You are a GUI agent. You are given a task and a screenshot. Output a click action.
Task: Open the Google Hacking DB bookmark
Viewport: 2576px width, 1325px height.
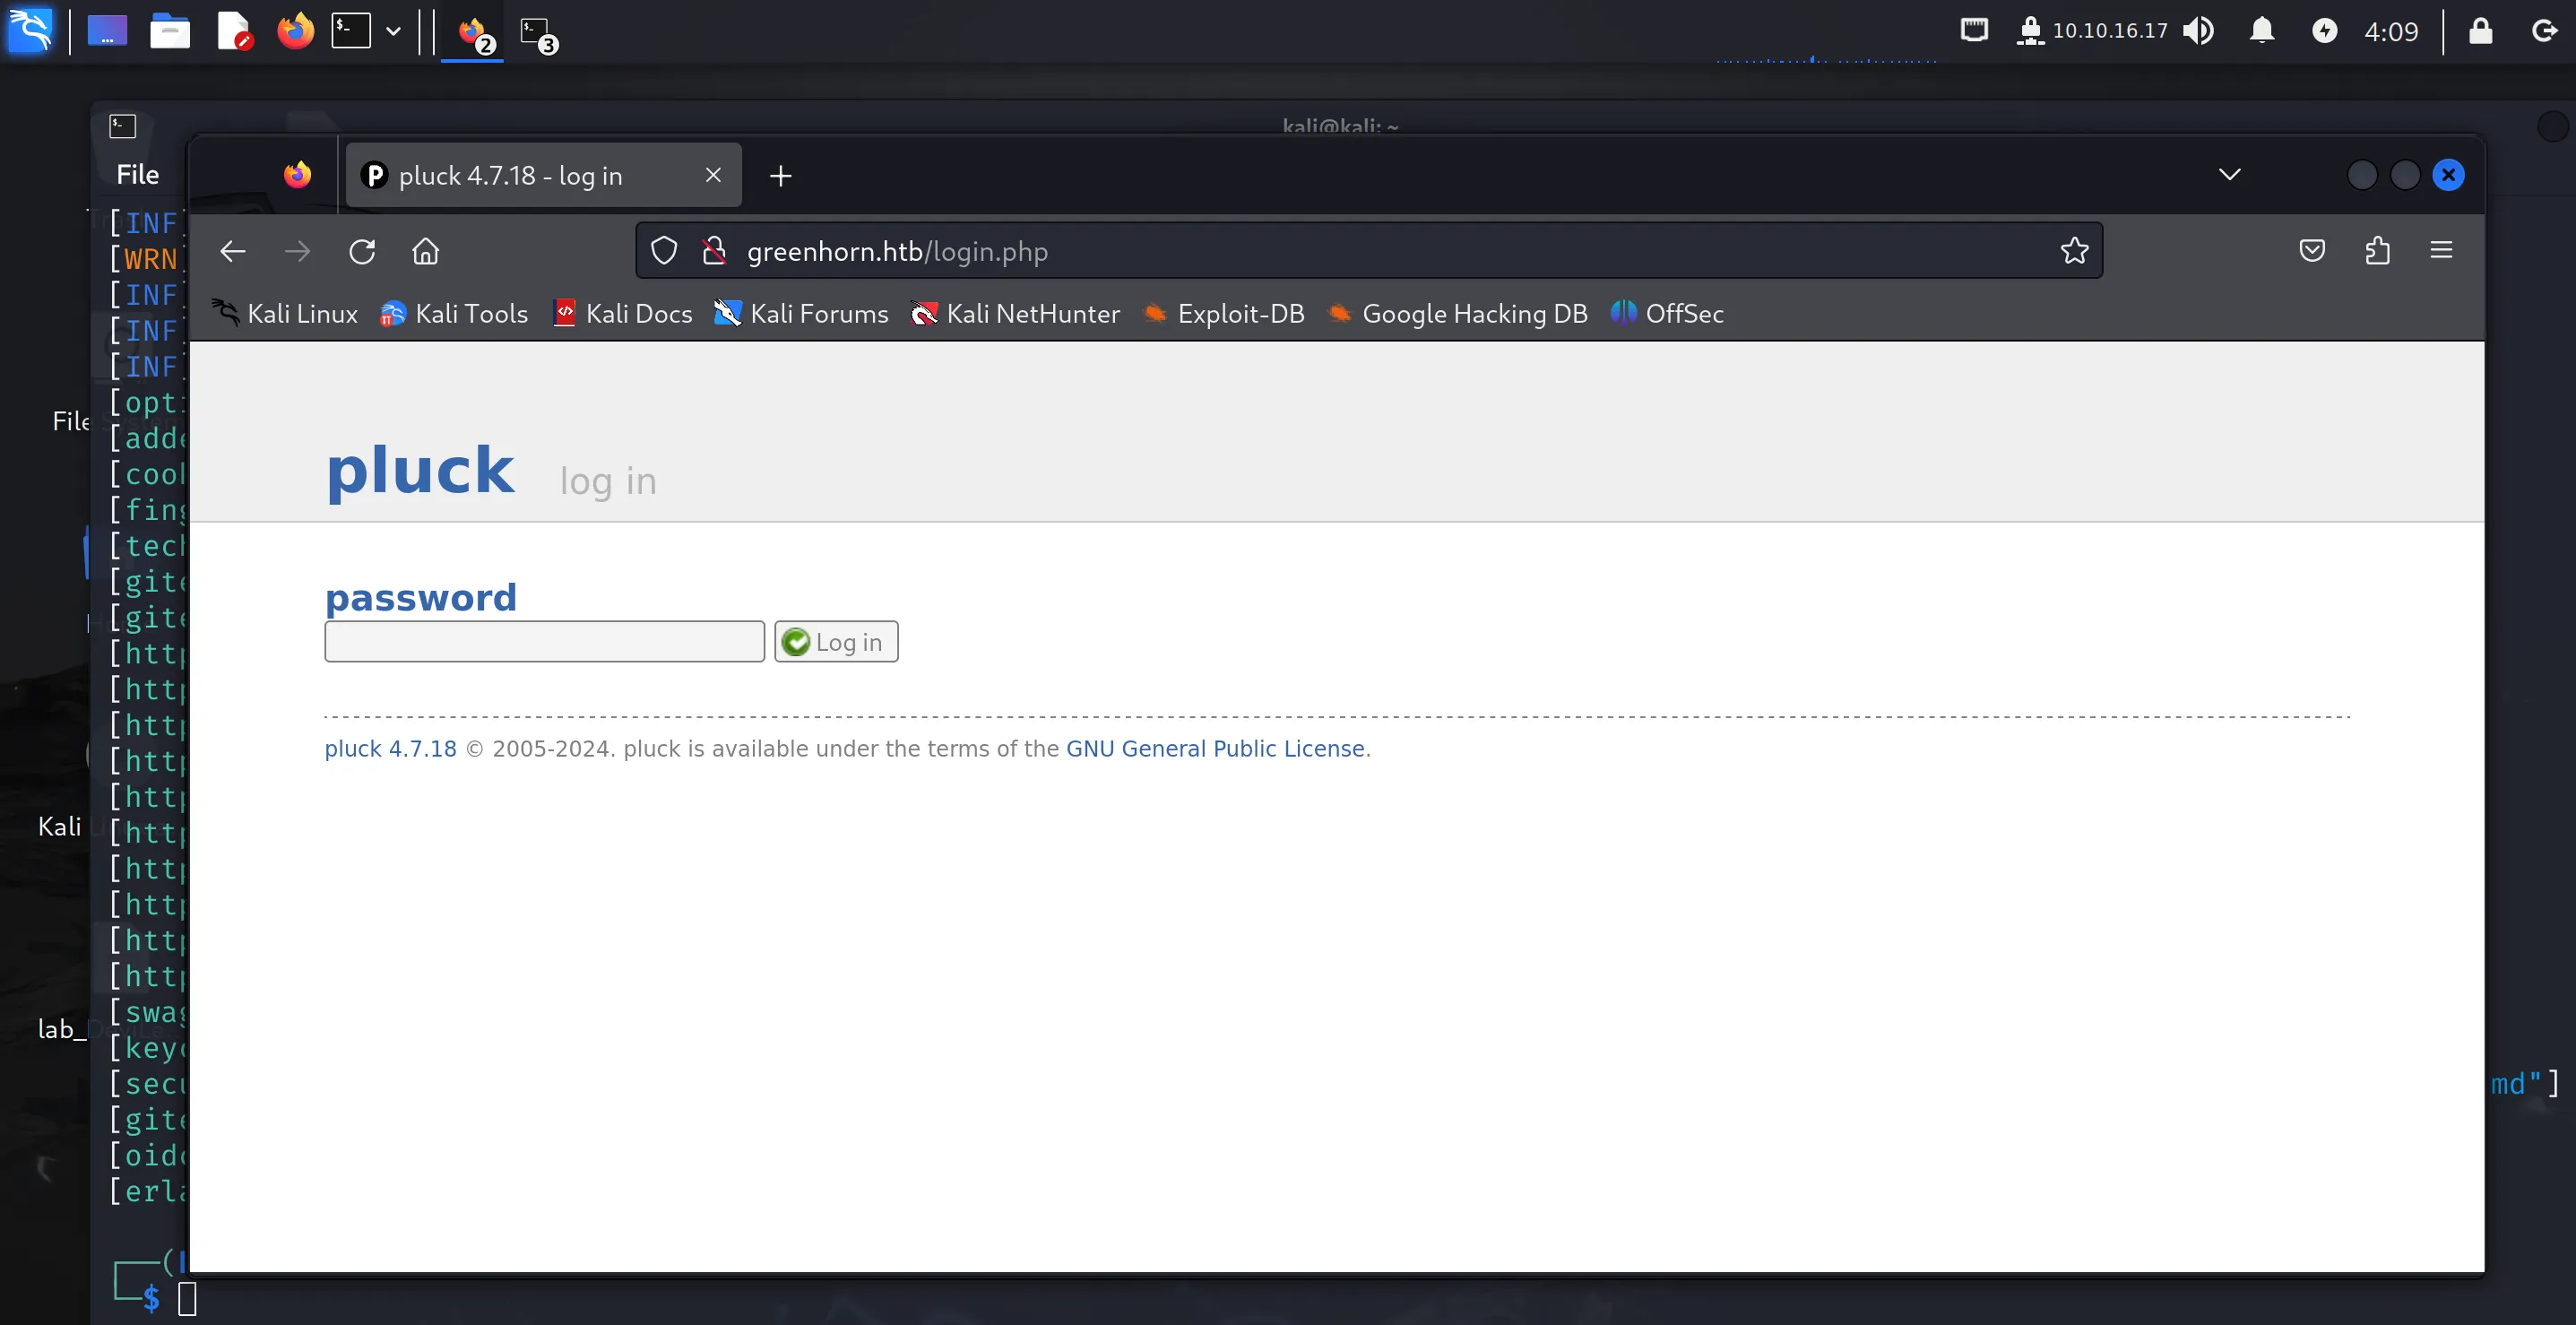1458,314
